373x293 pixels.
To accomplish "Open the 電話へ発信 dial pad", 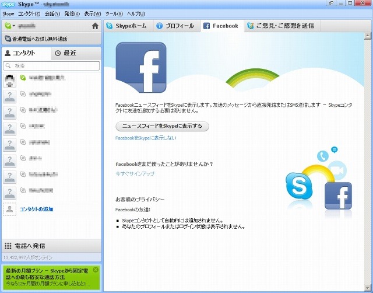I will coord(51,246).
